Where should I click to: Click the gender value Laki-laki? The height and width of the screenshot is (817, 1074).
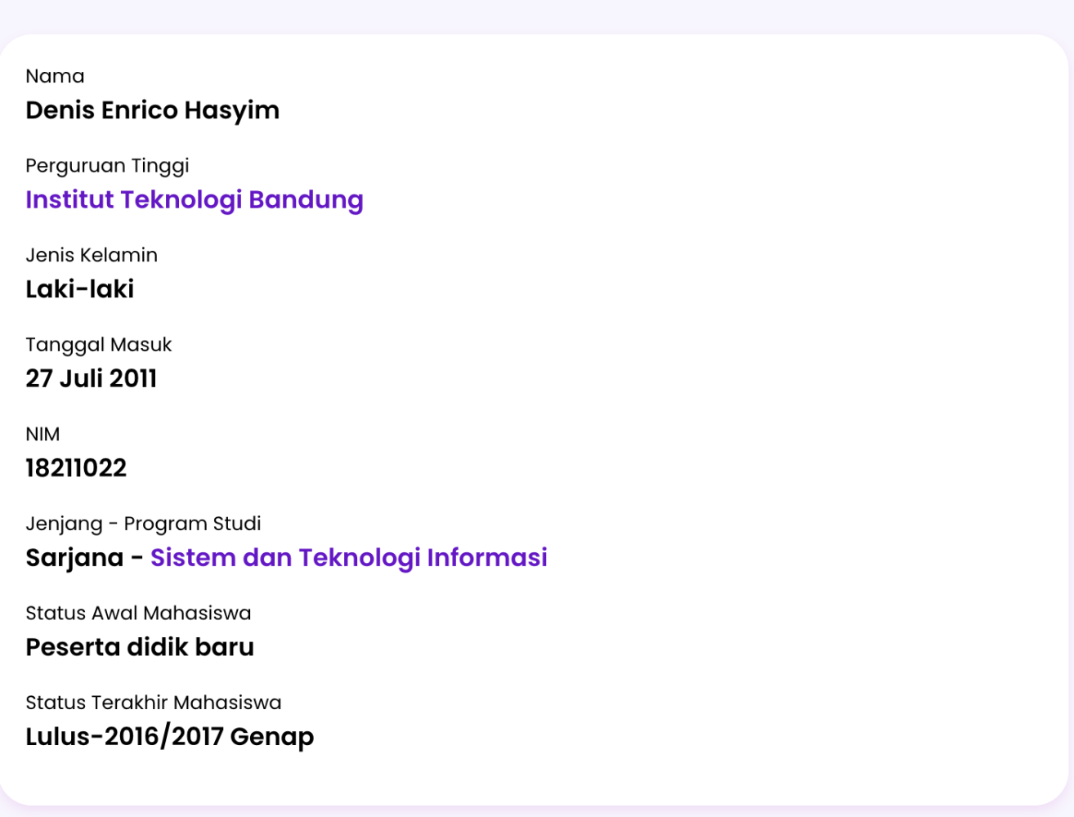pos(80,289)
